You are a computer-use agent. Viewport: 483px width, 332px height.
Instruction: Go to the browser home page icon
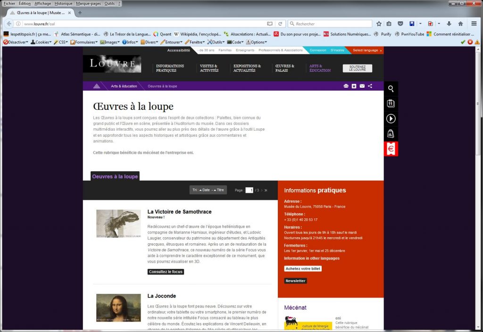[x=460, y=24]
